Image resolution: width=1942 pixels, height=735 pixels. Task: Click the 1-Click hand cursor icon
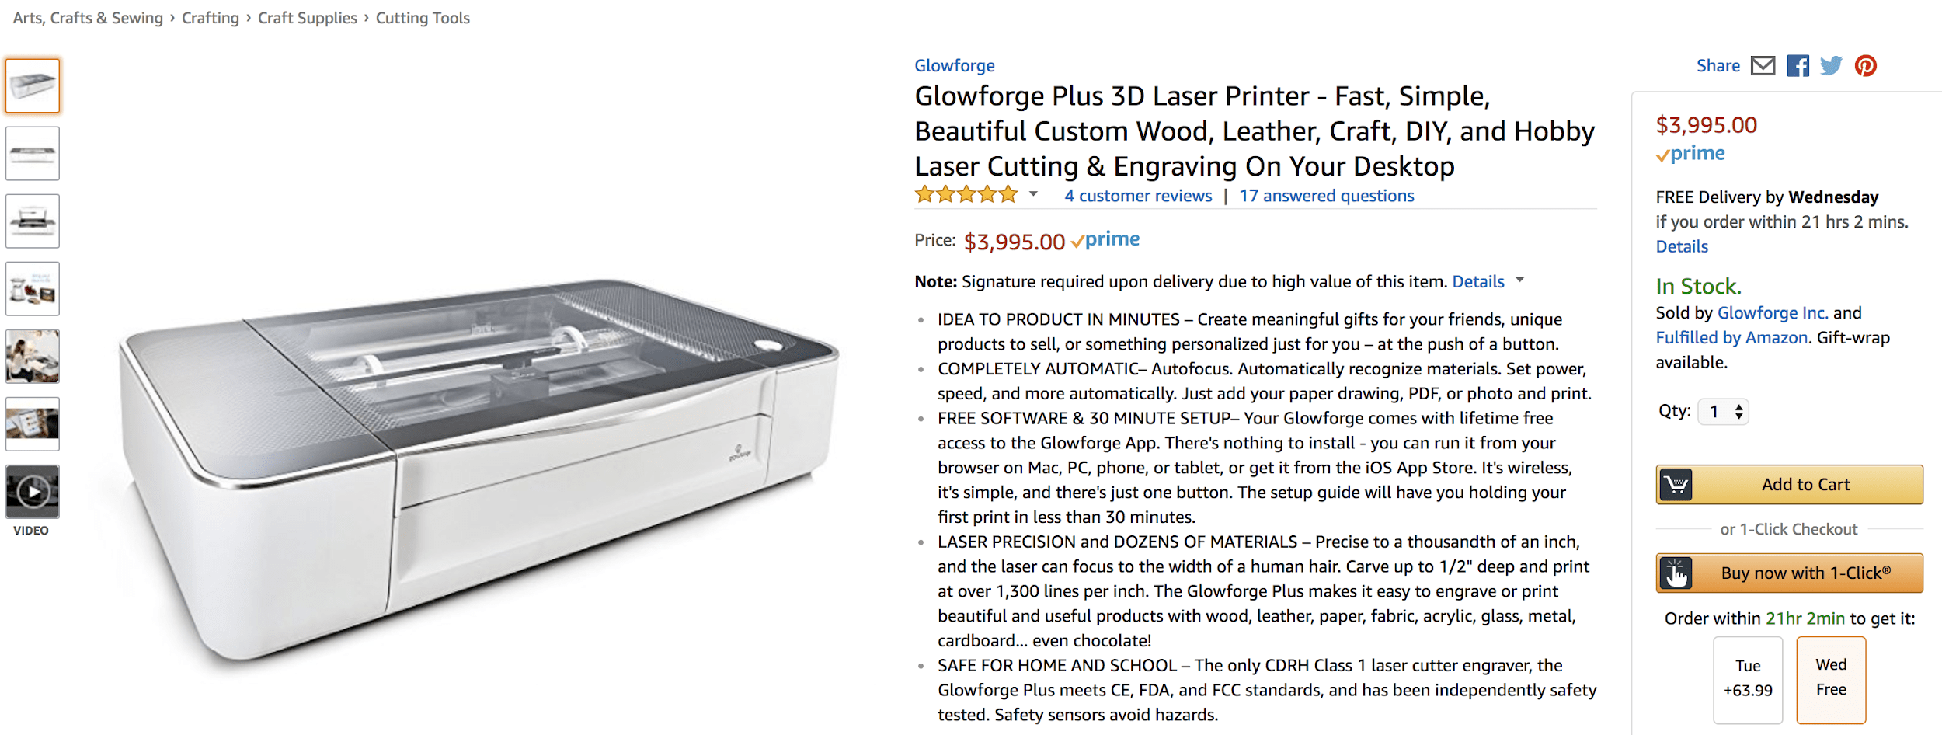(1676, 573)
